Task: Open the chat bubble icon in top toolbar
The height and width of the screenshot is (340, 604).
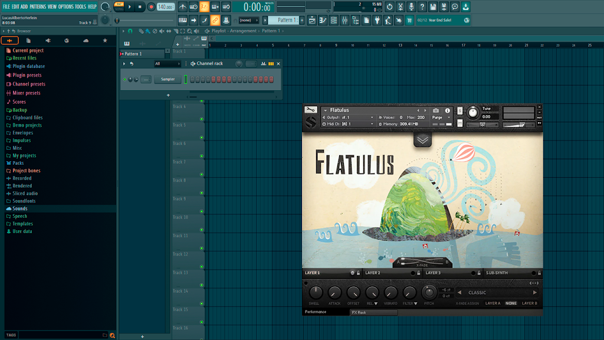Action: [455, 7]
